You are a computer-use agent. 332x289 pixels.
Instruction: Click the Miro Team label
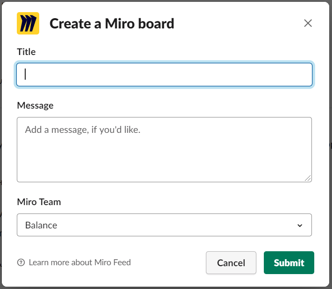[39, 202]
